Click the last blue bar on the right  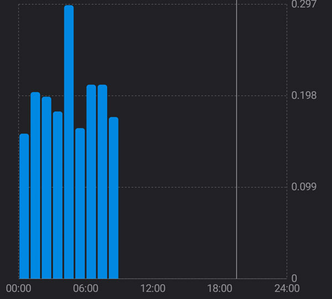pos(113,198)
